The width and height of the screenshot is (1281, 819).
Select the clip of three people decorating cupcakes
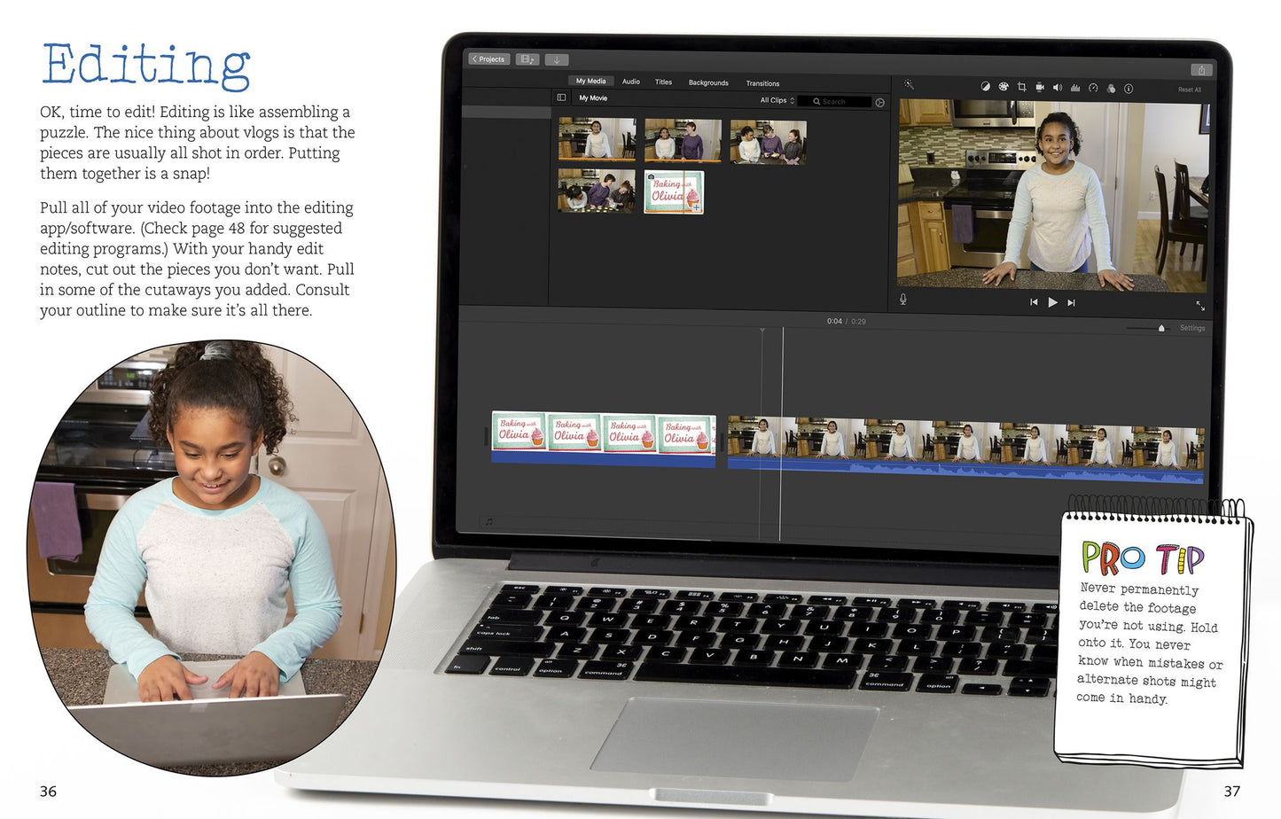(x=597, y=191)
